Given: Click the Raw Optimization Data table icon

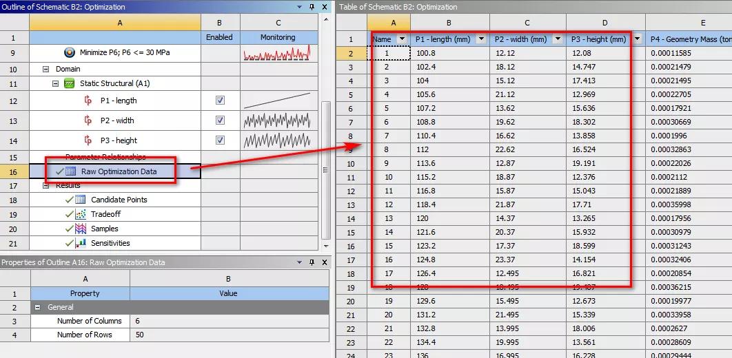Looking at the screenshot, I should [70, 171].
